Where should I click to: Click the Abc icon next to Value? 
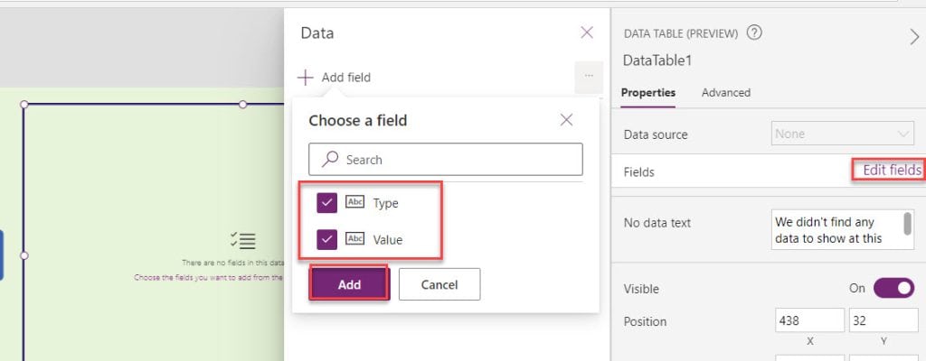click(354, 239)
